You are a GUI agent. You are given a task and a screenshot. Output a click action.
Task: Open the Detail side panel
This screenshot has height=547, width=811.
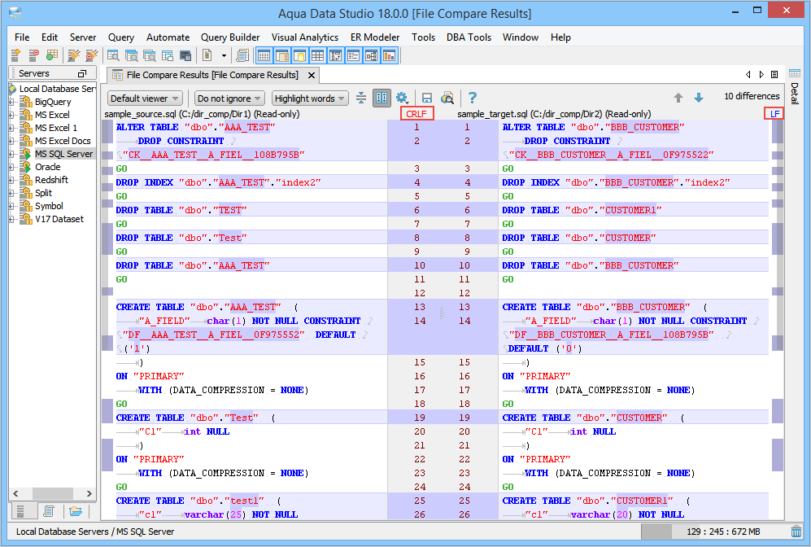[x=794, y=93]
